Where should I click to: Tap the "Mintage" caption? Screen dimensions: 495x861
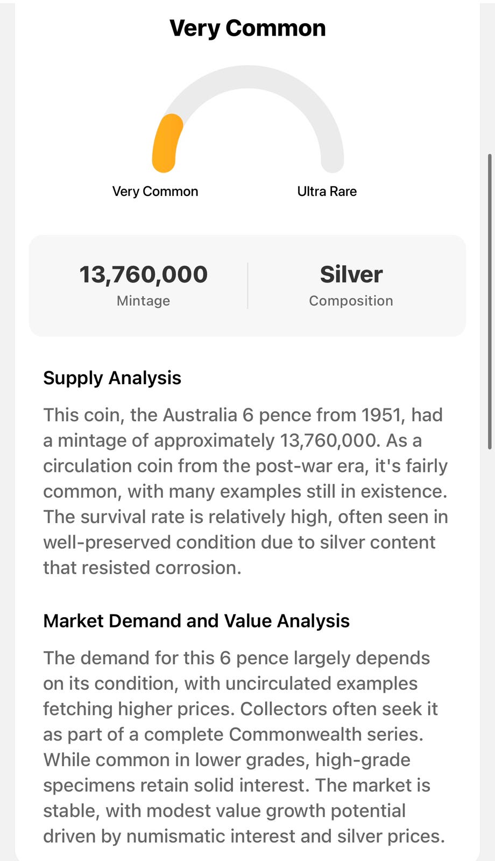[x=143, y=301]
